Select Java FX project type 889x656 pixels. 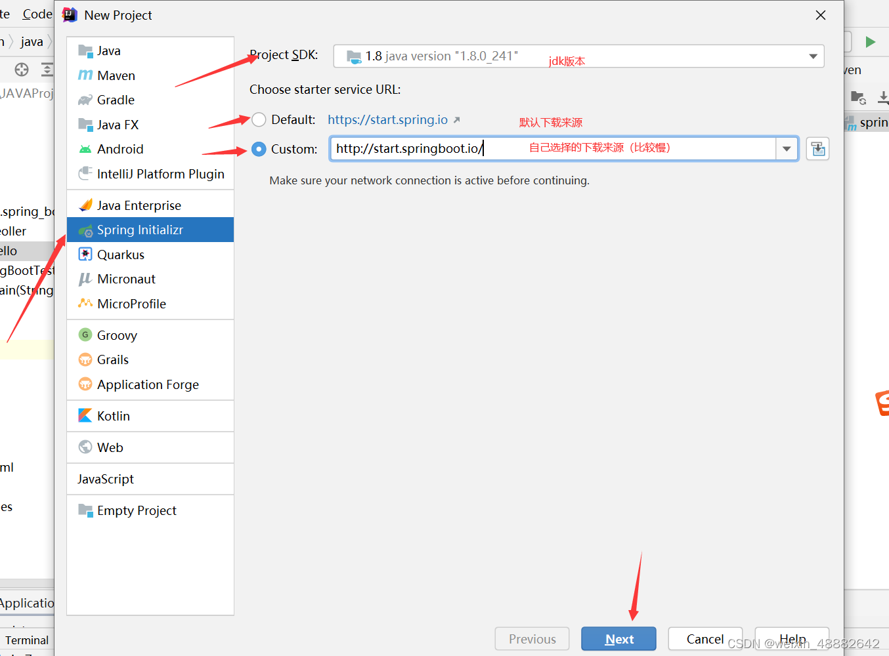tap(150, 125)
